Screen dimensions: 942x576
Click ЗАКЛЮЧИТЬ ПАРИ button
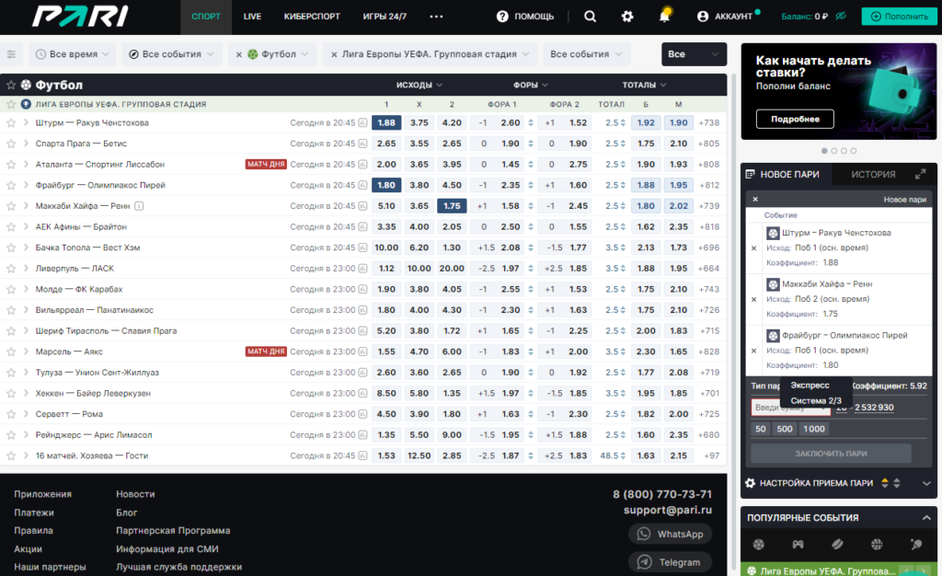pos(831,454)
